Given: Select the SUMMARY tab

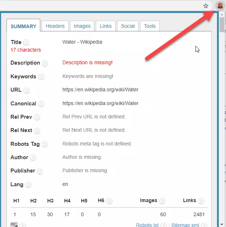Looking at the screenshot, I should (x=23, y=25).
